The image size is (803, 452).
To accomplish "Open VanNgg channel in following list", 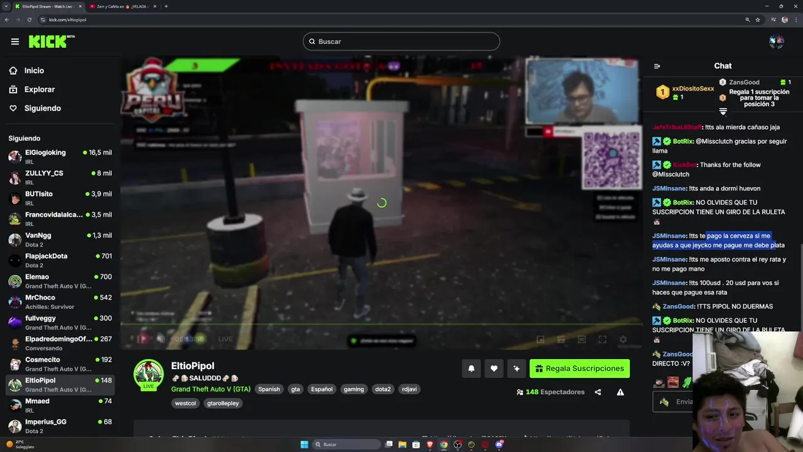I will click(60, 240).
